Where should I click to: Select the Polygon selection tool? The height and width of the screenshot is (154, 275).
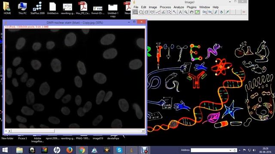[147, 12]
